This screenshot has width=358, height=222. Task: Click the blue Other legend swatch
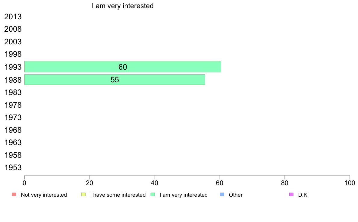coord(222,195)
